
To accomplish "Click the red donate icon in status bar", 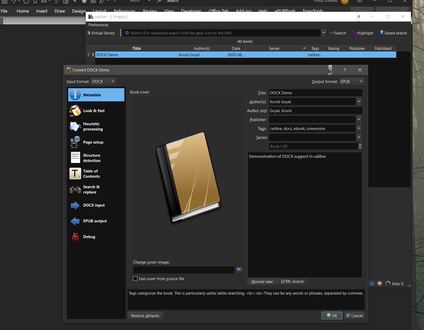I will (380, 284).
